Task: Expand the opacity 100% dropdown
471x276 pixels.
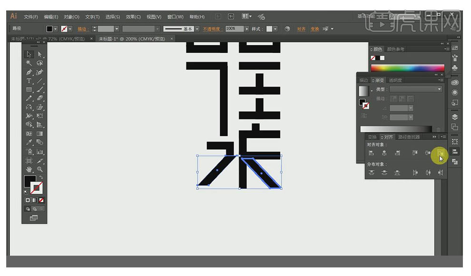Action: (246, 29)
